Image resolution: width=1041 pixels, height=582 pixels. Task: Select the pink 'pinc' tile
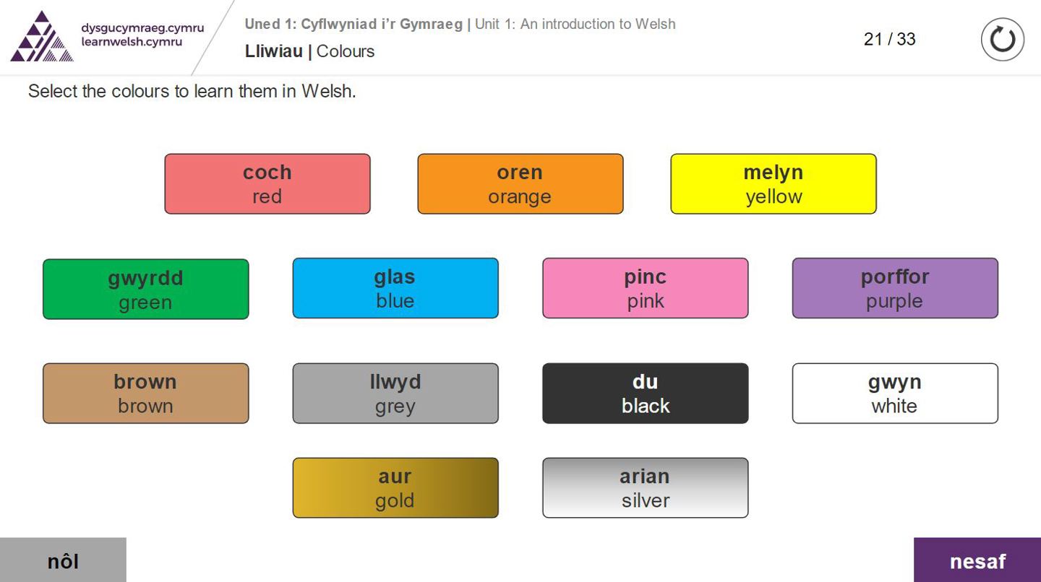645,288
